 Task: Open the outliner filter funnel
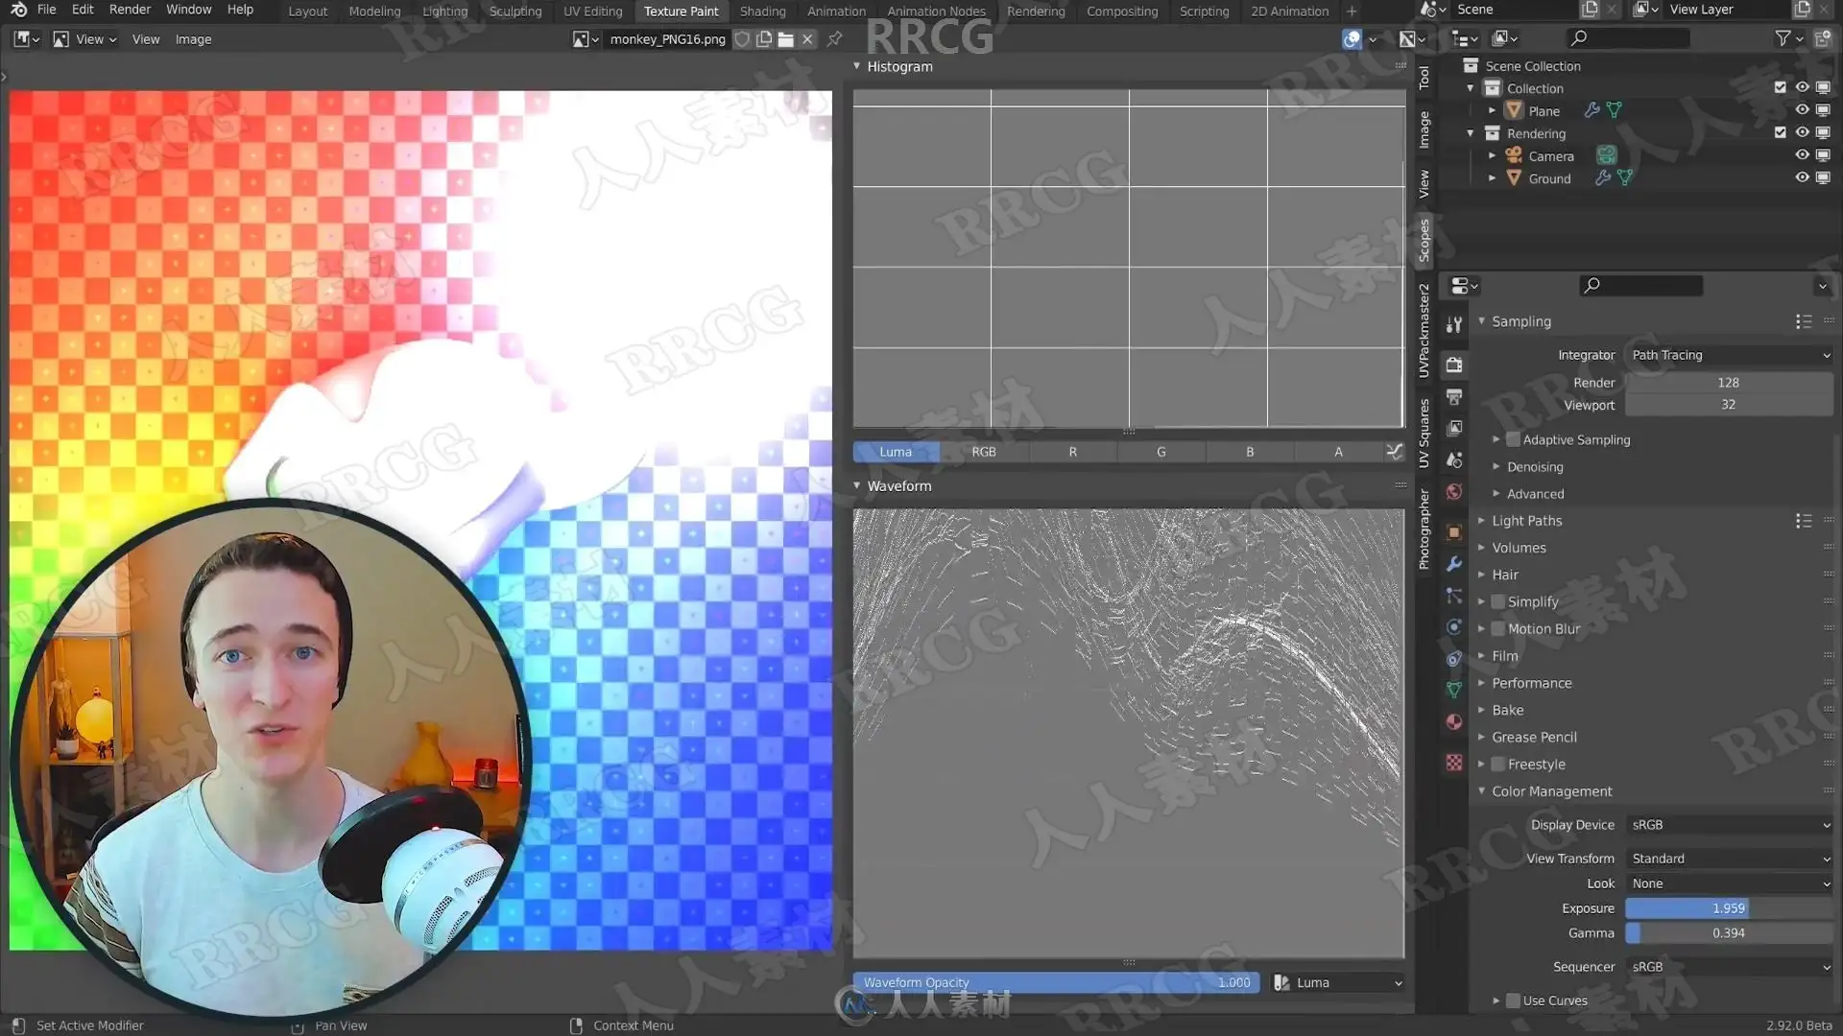point(1788,38)
